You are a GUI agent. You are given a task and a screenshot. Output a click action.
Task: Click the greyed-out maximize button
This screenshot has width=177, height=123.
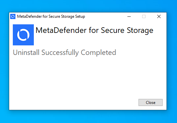(x=144, y=16)
